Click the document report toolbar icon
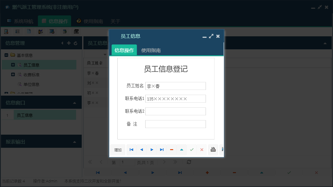This screenshot has width=333, height=187. (x=29, y=31)
